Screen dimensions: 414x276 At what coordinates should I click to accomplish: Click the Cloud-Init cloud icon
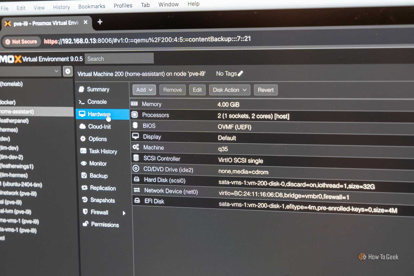83,126
